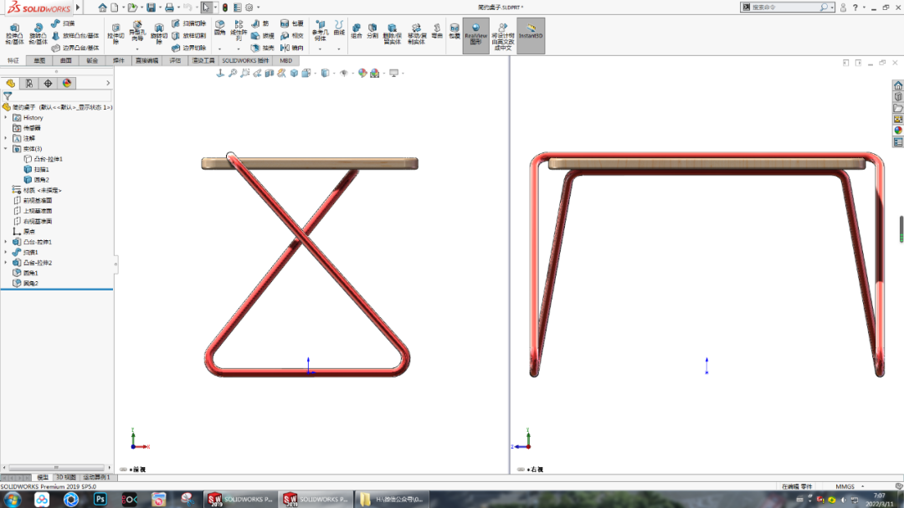
Task: Toggle the Select cursor tool
Action: [206, 8]
